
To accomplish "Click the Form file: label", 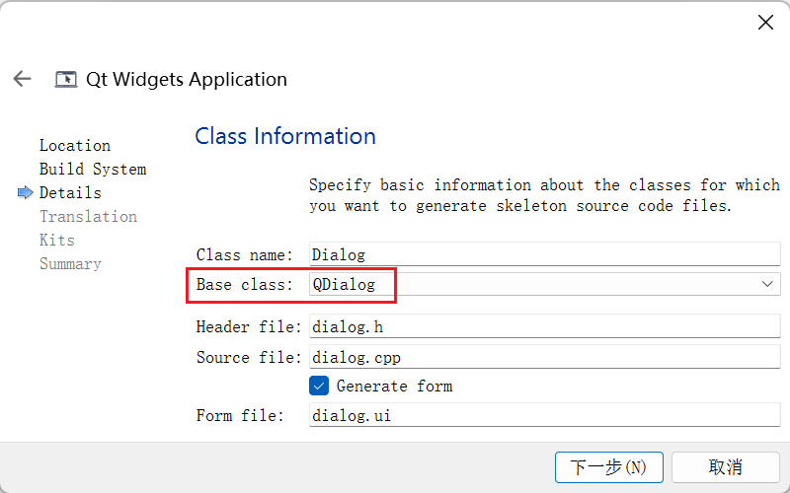I will [x=240, y=415].
